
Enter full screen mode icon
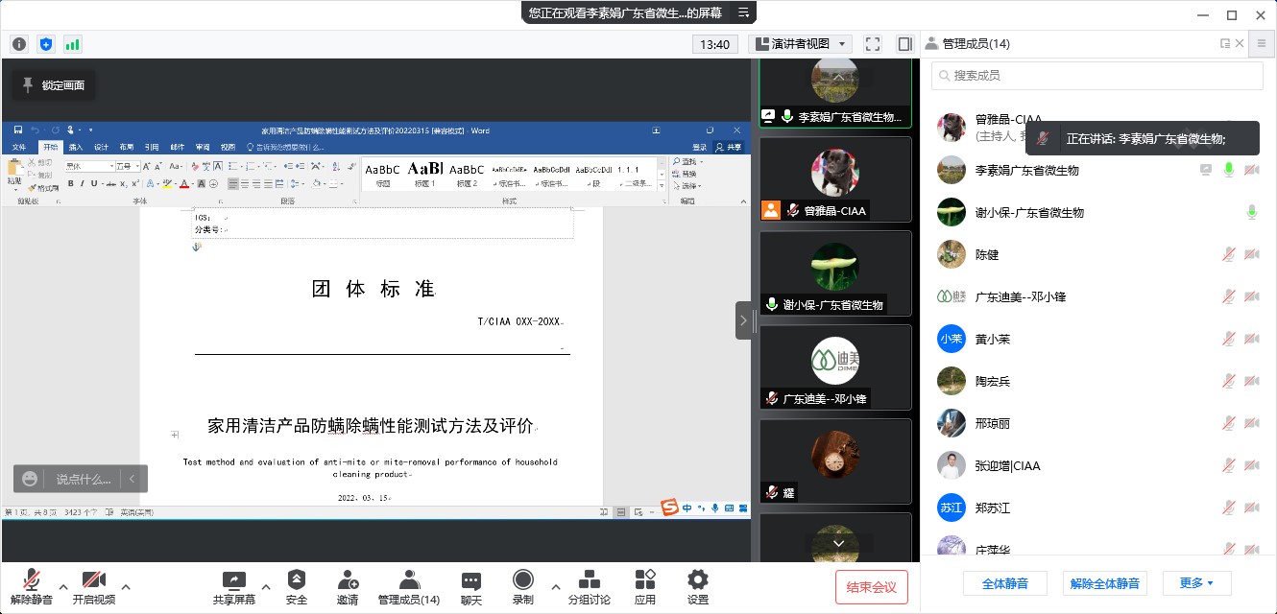coord(873,44)
